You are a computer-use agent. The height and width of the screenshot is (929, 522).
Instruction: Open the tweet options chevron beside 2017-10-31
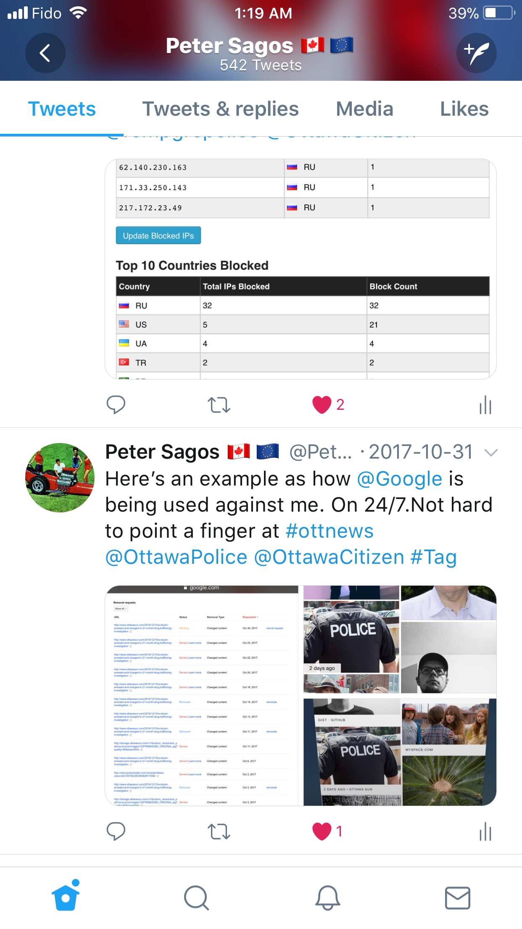point(491,453)
